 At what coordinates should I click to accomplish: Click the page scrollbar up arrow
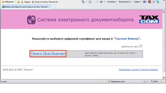[164, 11]
